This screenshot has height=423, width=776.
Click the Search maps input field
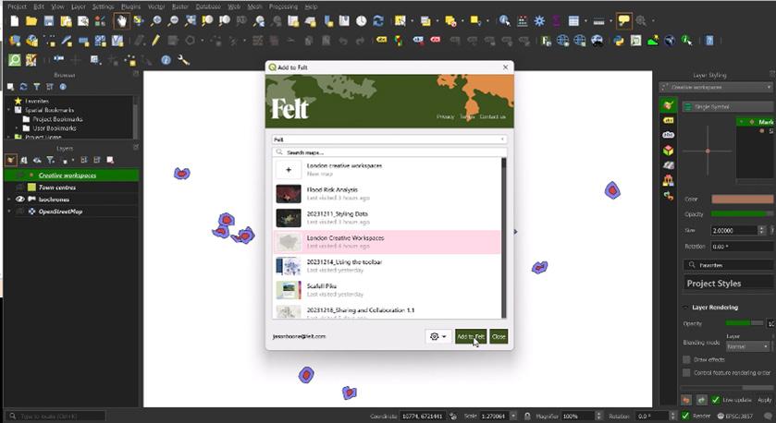tap(389, 152)
